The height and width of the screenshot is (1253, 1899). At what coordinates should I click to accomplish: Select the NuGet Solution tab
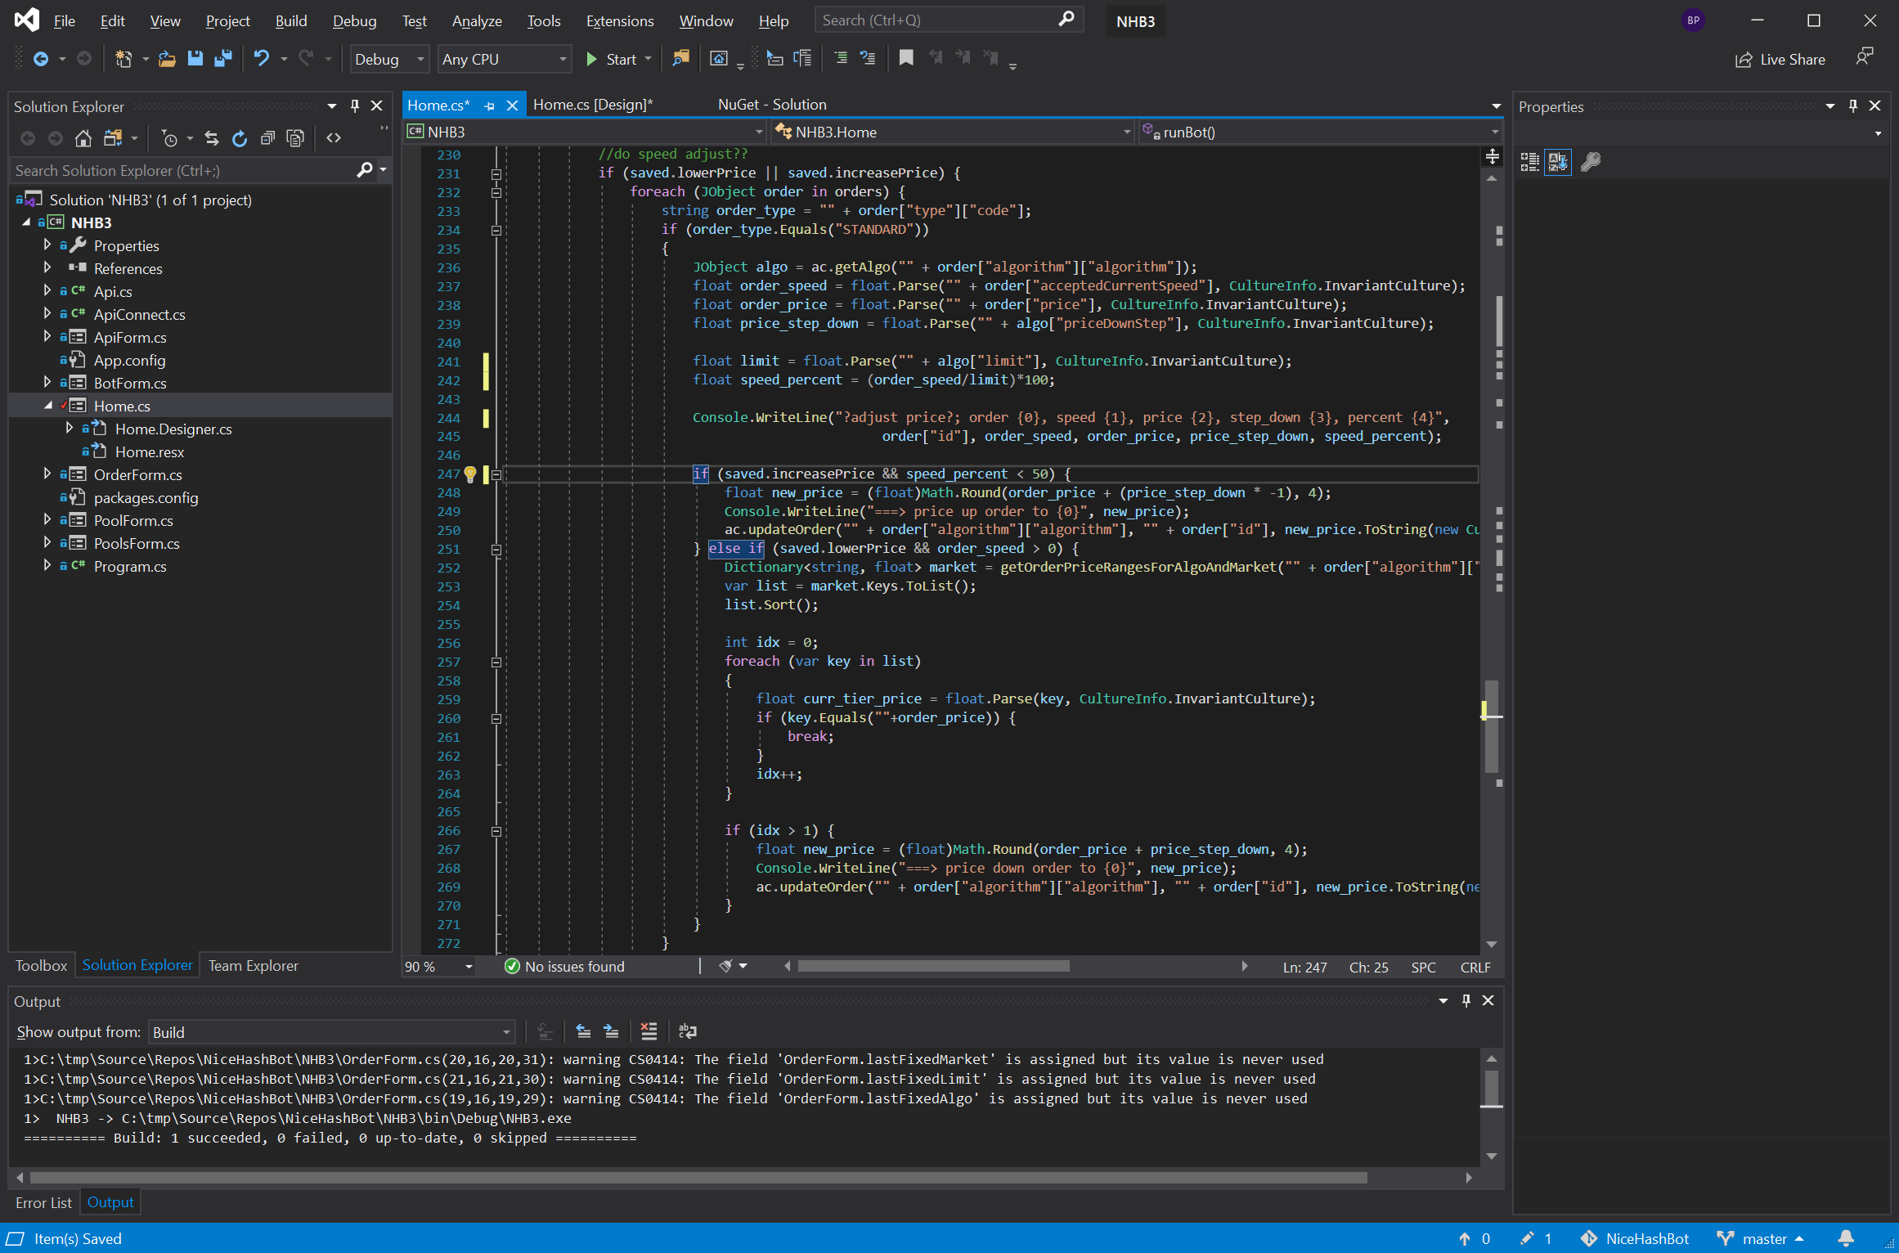point(774,104)
